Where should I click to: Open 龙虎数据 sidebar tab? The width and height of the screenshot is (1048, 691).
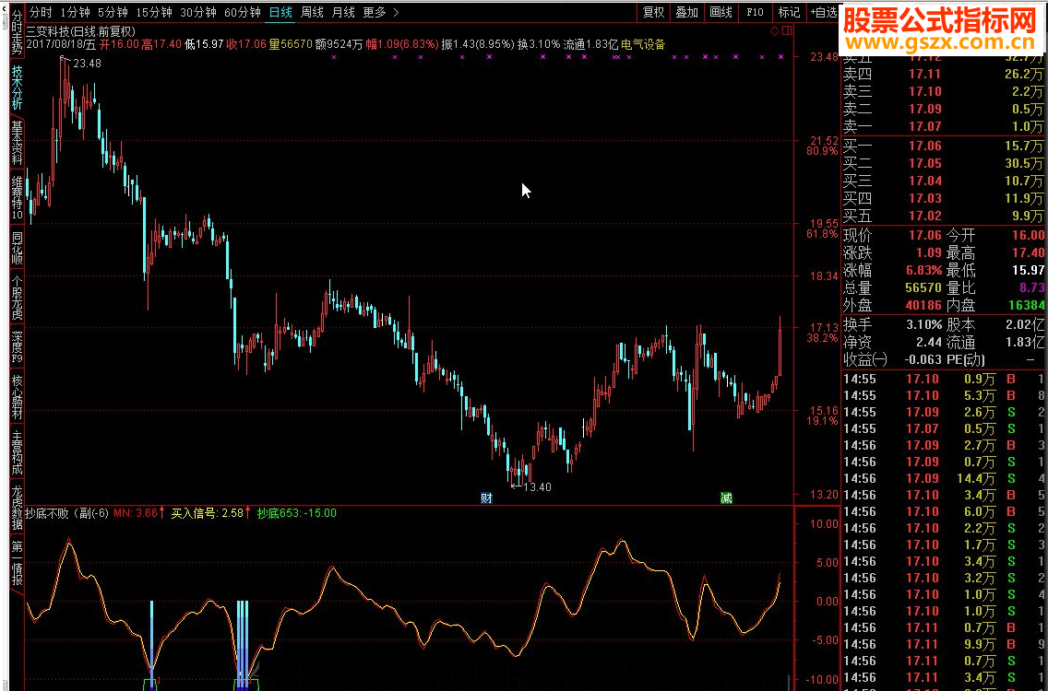(17, 507)
